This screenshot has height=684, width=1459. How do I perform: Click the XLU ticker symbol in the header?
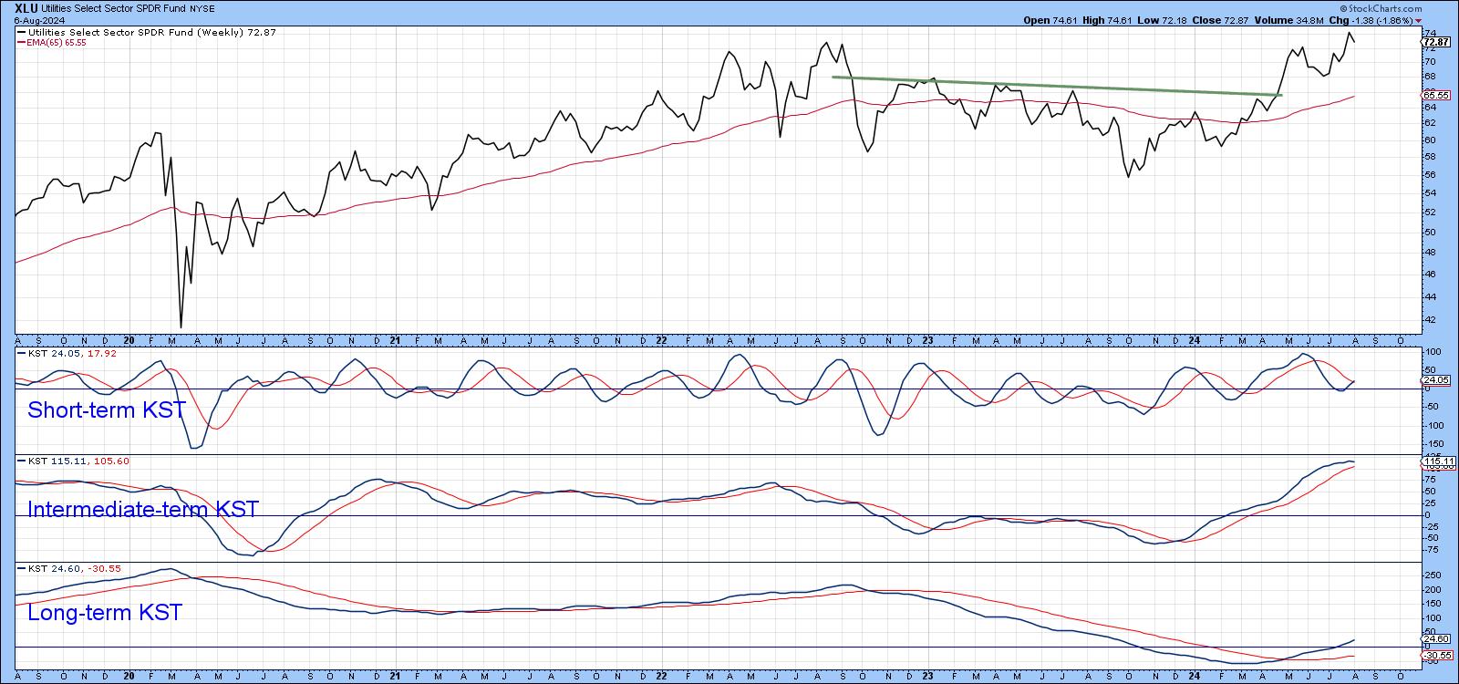(26, 6)
